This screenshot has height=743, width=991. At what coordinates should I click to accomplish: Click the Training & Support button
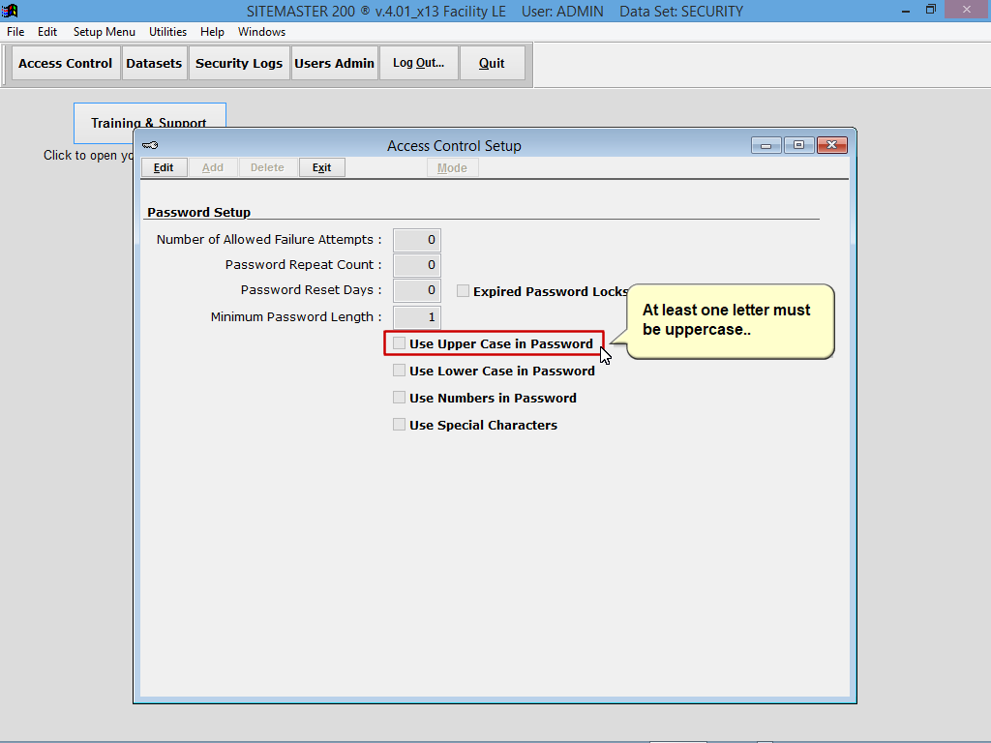pyautogui.click(x=149, y=123)
